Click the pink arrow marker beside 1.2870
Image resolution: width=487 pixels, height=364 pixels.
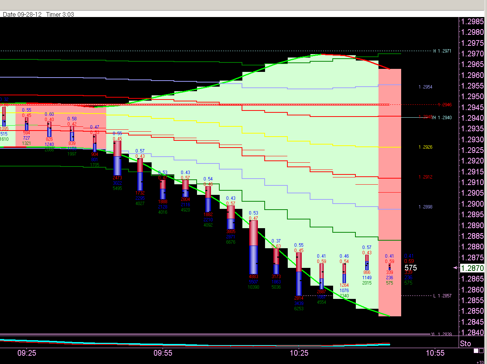tap(456, 268)
